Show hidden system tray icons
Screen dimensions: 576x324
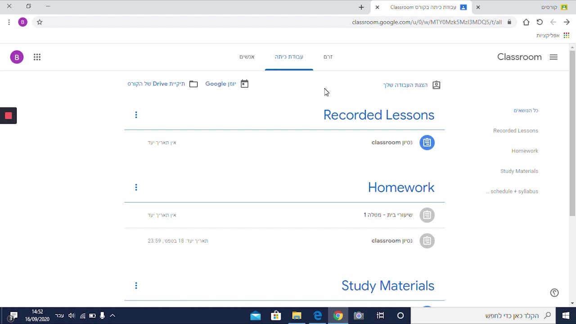coord(112,316)
